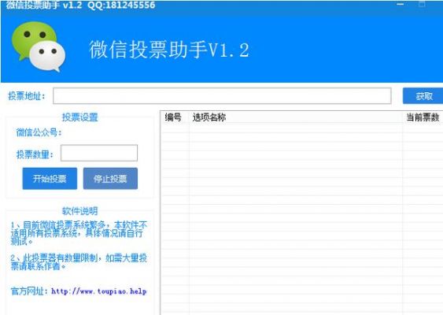Click the 投票数量 label

[x=35, y=154]
